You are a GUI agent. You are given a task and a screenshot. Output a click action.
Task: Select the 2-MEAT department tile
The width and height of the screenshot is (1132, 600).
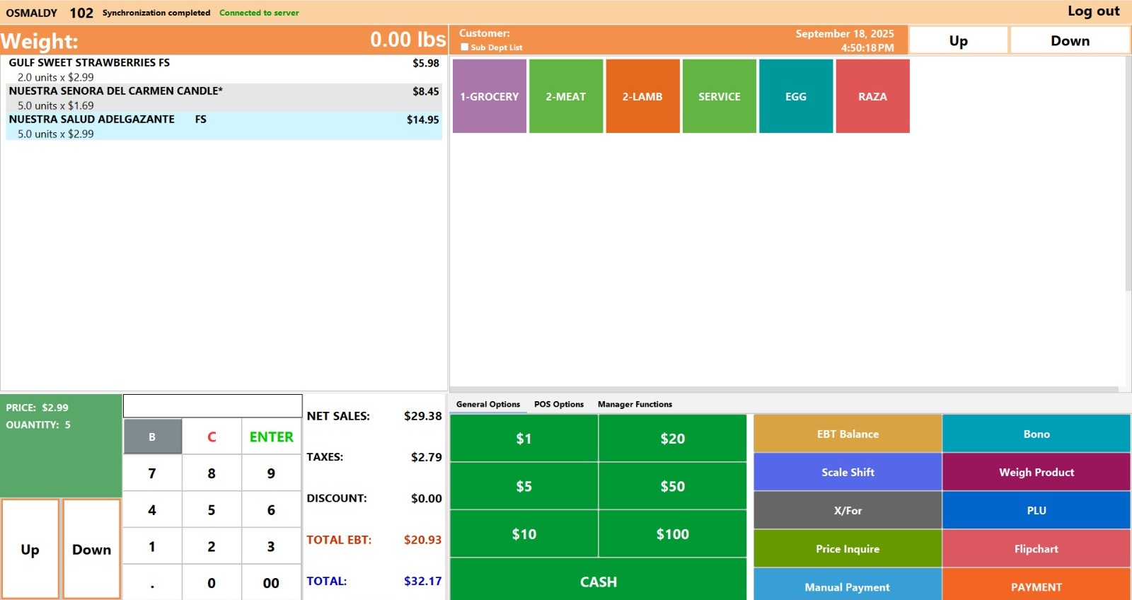click(566, 96)
